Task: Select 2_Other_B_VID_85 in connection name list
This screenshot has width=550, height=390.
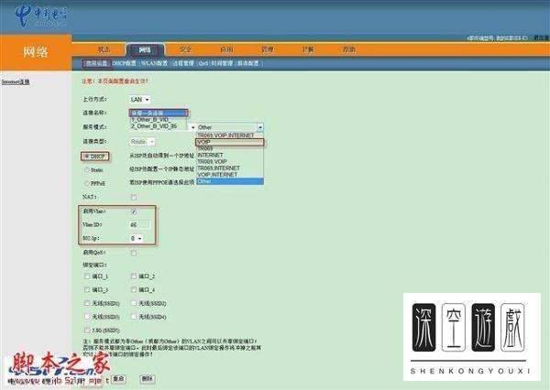Action: (159, 126)
